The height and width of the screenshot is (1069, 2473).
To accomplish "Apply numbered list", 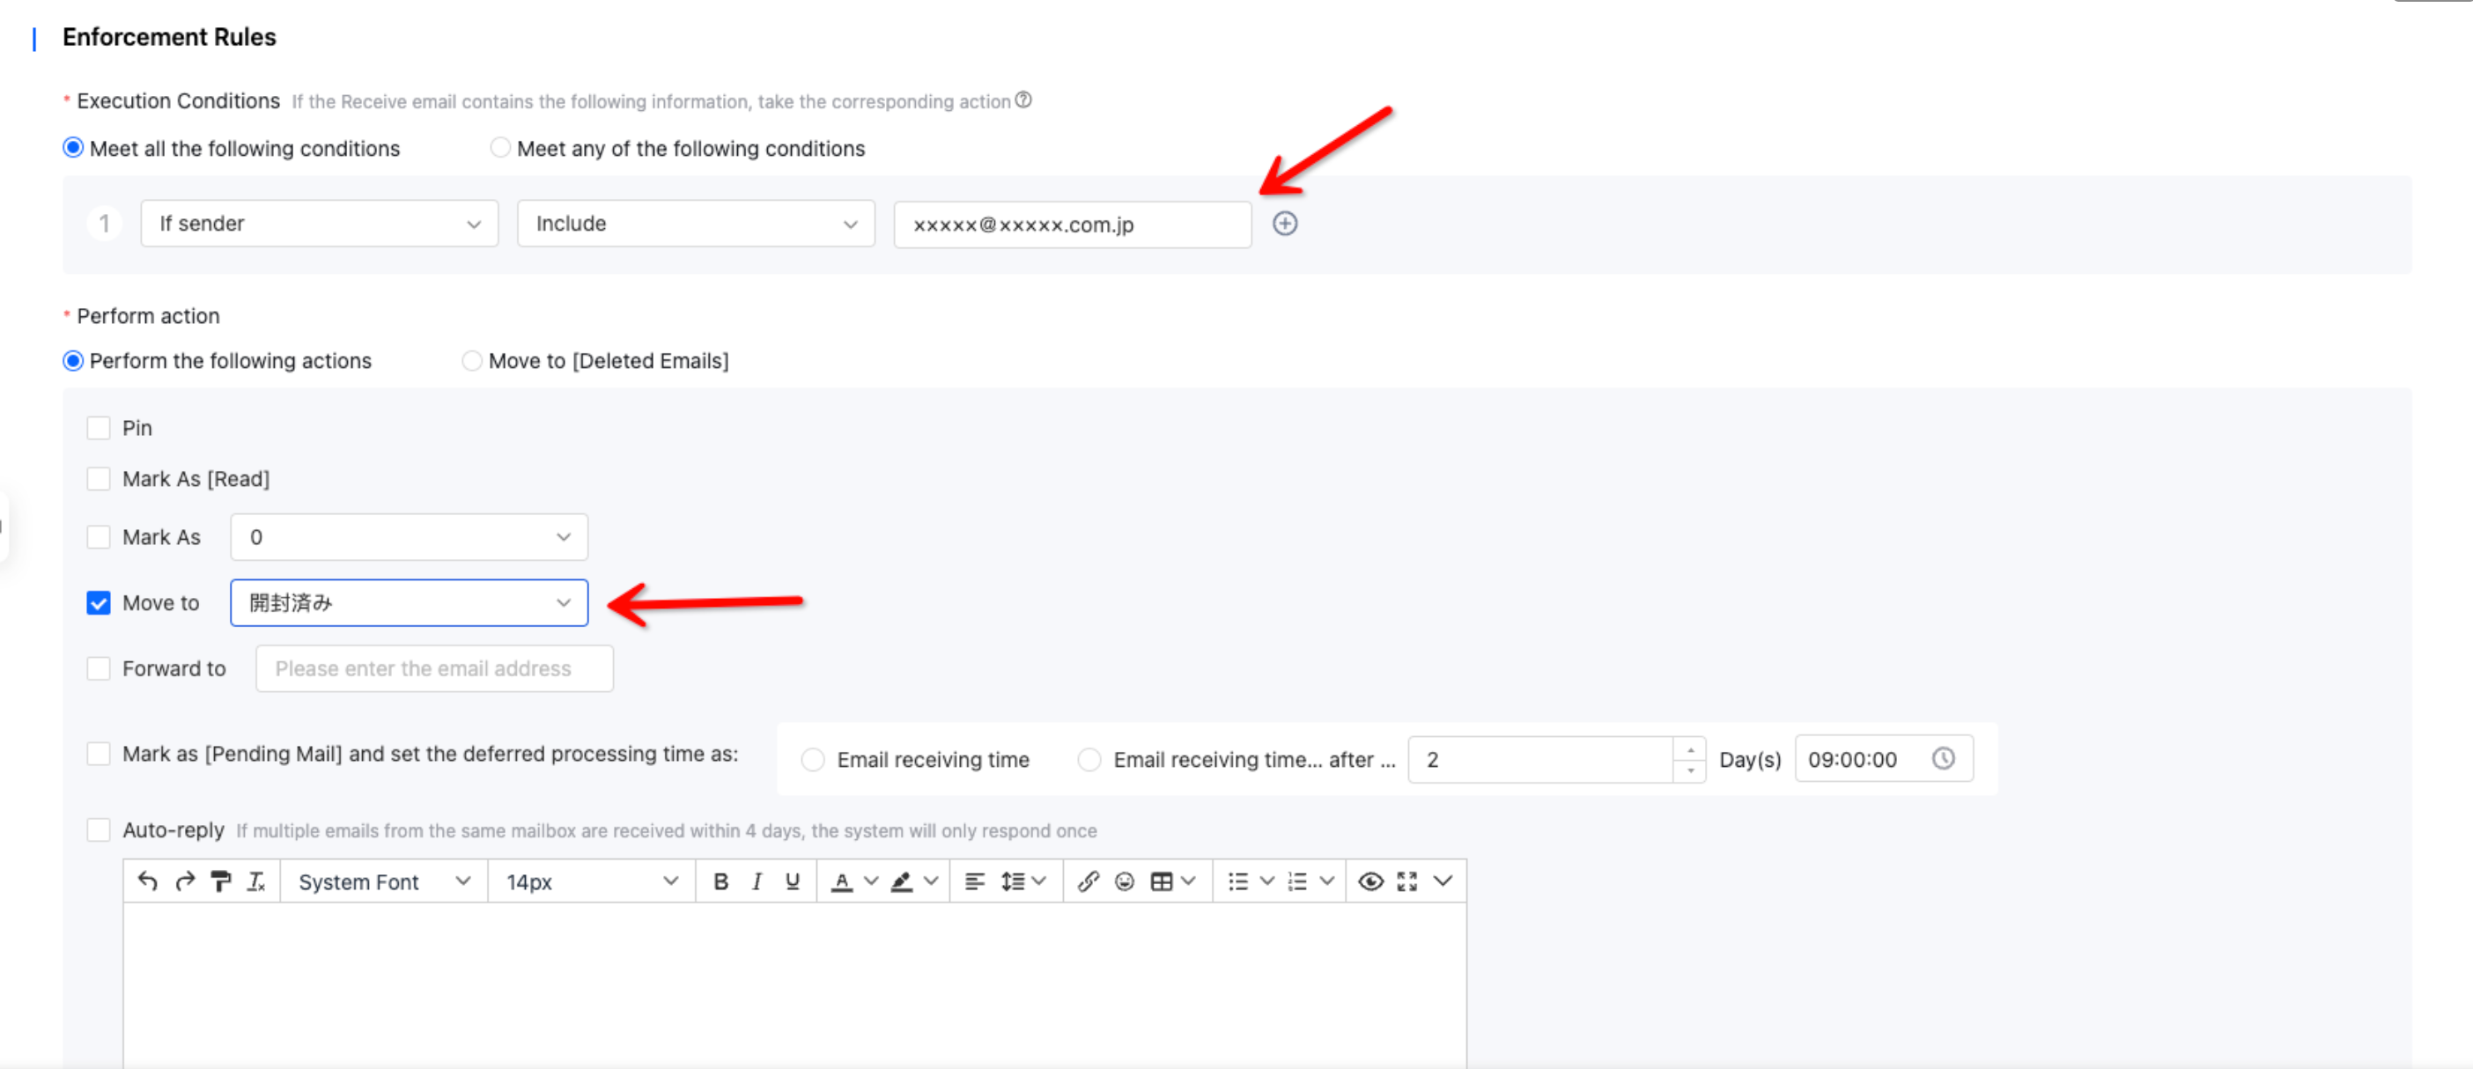I will [1297, 881].
